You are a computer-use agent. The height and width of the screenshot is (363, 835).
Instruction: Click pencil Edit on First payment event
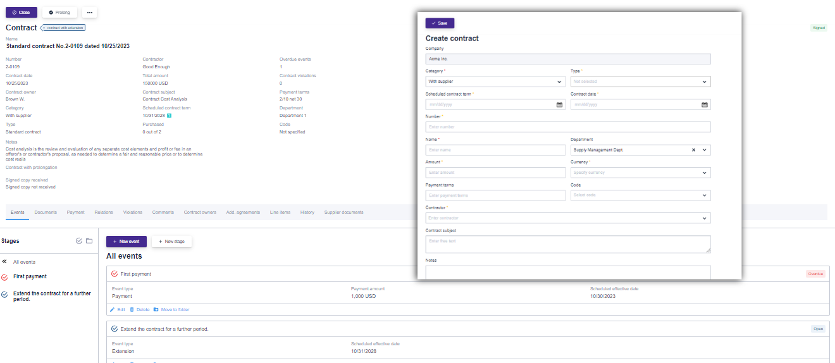[x=118, y=310]
